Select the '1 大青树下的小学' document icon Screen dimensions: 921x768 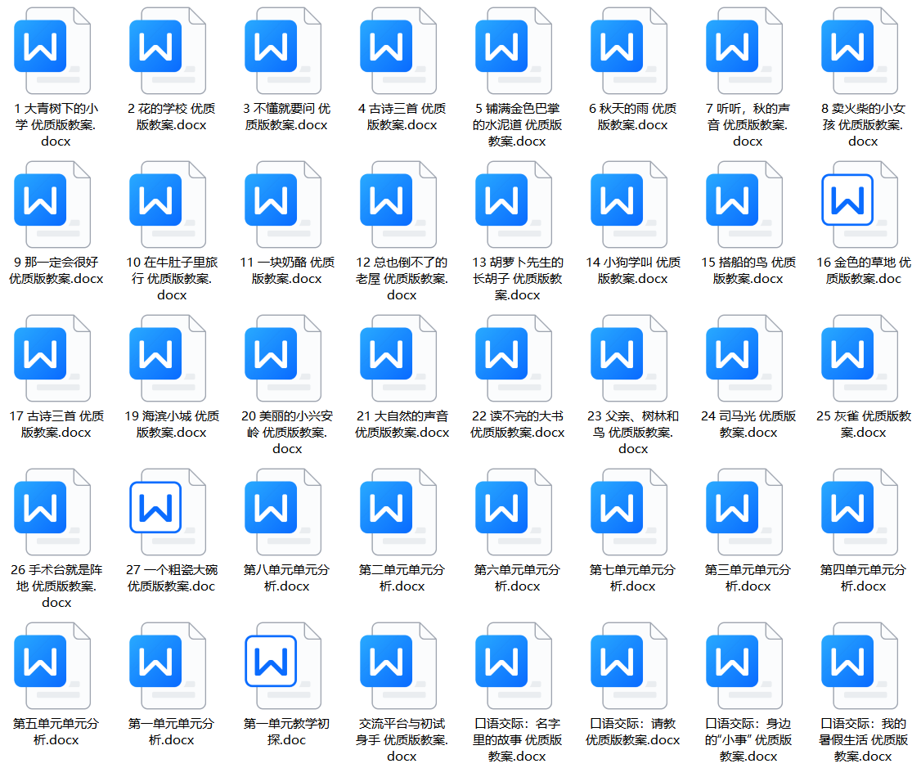[53, 51]
